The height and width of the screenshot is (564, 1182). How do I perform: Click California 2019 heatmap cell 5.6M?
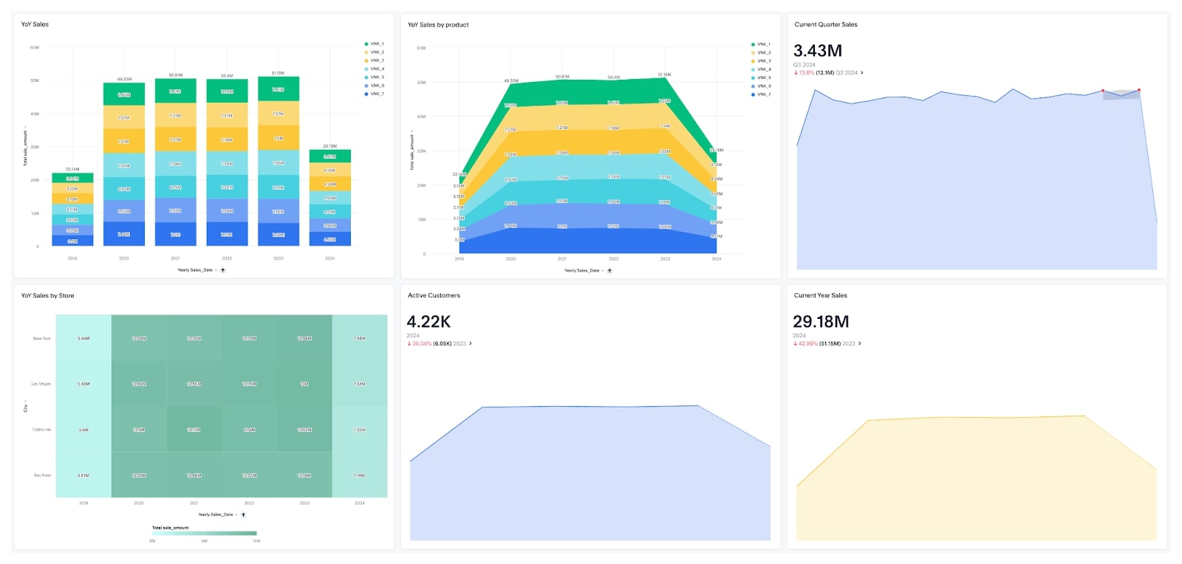pyautogui.click(x=83, y=430)
